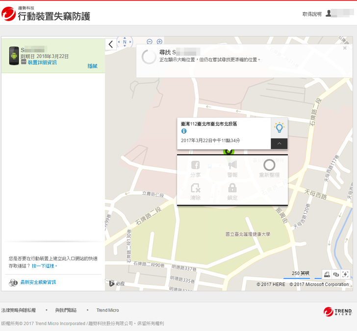Switch map to road view icon
Viewport: 357px width, 331px height.
coord(327,274)
